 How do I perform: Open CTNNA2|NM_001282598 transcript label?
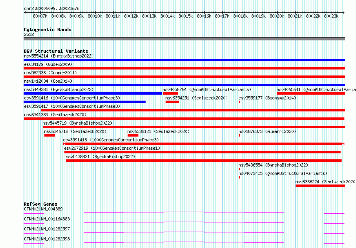[x=47, y=239]
